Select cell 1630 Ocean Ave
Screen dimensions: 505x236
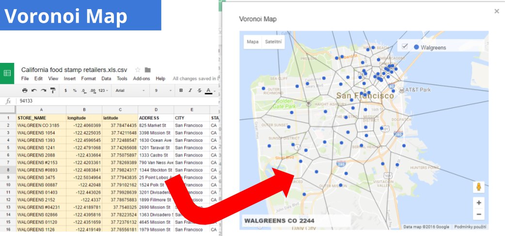point(156,140)
